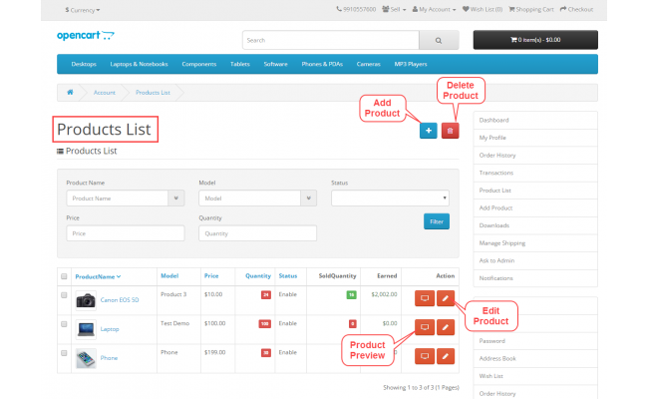Open Ask to Admin in sidebar
The image size is (648, 399).
click(x=535, y=260)
